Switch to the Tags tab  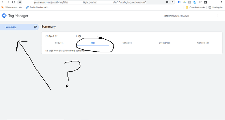pyautogui.click(x=93, y=43)
